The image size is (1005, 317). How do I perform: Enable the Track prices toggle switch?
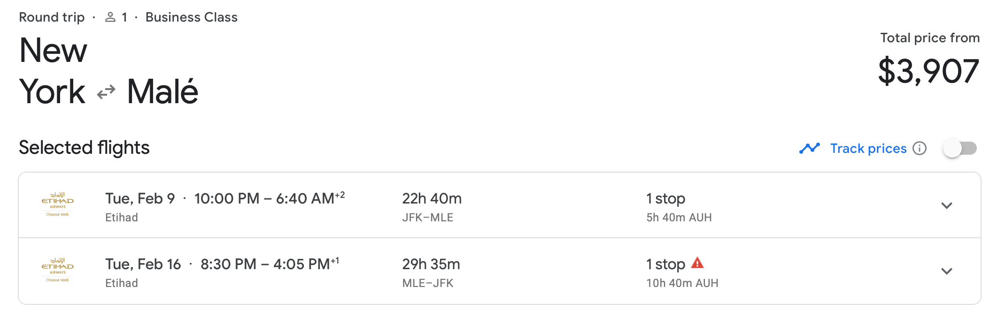[x=959, y=148]
